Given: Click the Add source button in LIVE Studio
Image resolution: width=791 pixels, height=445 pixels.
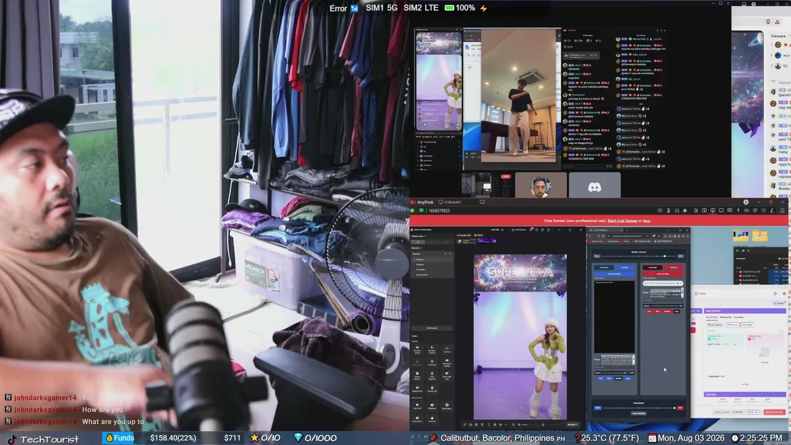Looking at the screenshot, I should [x=432, y=328].
